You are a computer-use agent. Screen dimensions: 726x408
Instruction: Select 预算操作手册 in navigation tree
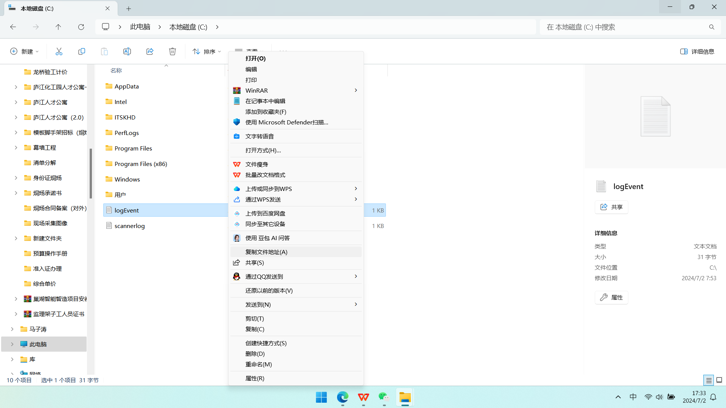coord(50,253)
